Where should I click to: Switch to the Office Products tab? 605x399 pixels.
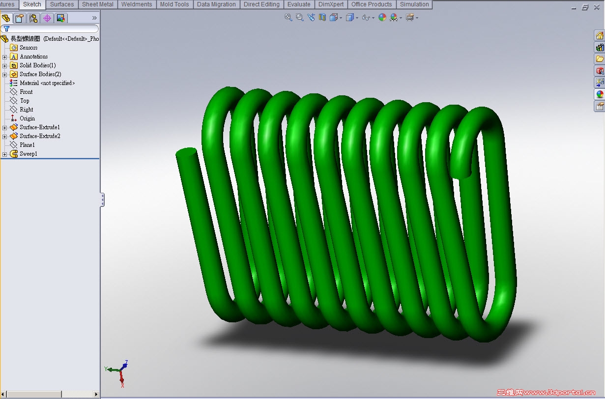click(x=372, y=4)
